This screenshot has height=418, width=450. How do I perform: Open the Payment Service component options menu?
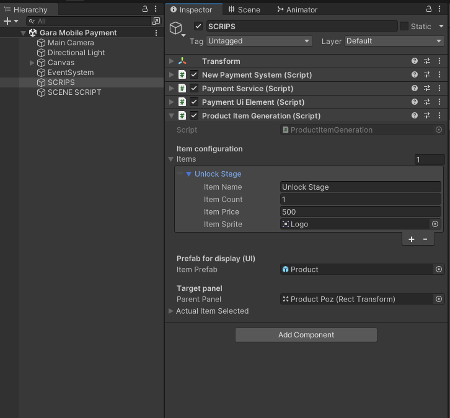click(x=439, y=89)
